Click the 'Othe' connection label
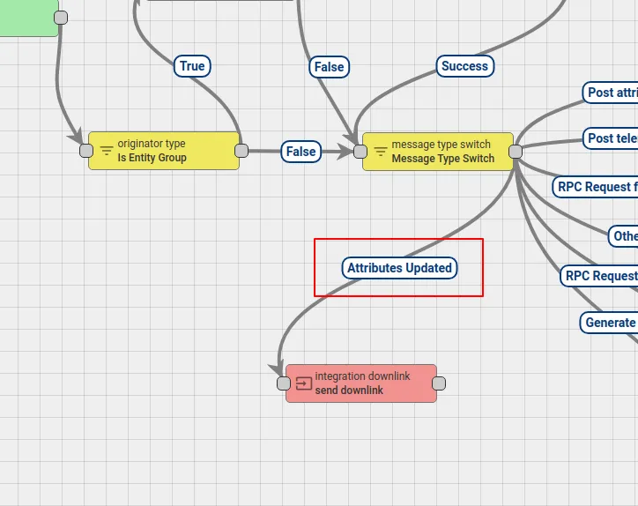Viewport: 638px width, 506px height. point(623,236)
